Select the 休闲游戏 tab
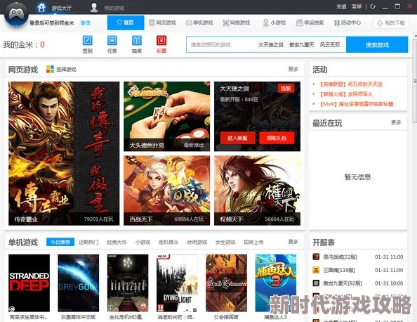Viewport: 417px width, 322px height. point(197,242)
